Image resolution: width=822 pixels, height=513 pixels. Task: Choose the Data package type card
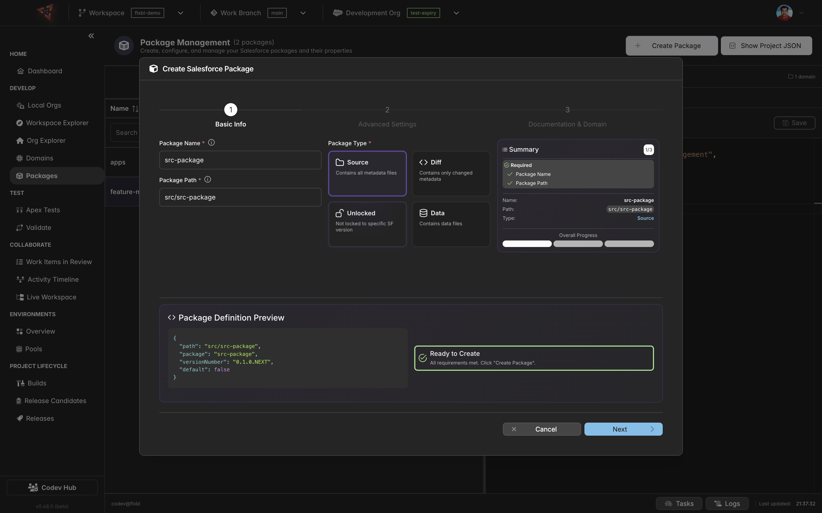coord(451,224)
